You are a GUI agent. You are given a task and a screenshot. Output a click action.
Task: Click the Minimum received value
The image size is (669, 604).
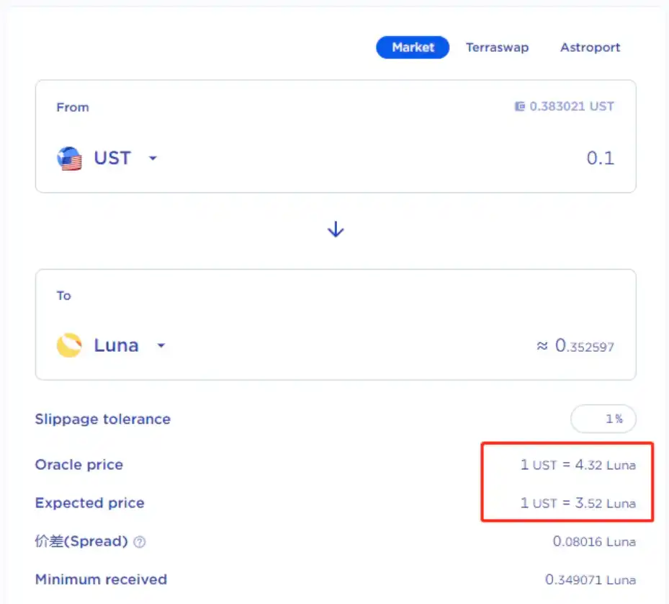point(591,579)
